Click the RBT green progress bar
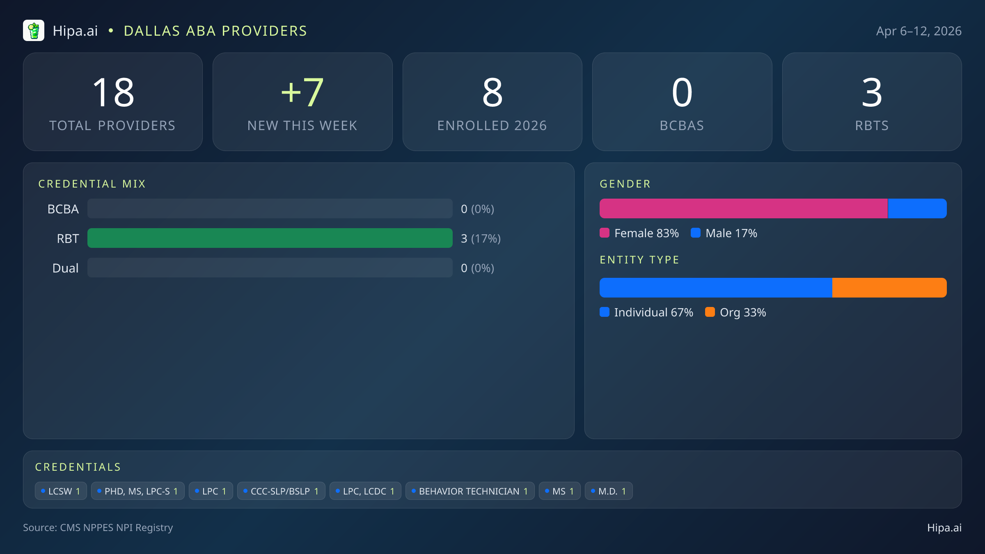The image size is (985, 554). point(270,238)
